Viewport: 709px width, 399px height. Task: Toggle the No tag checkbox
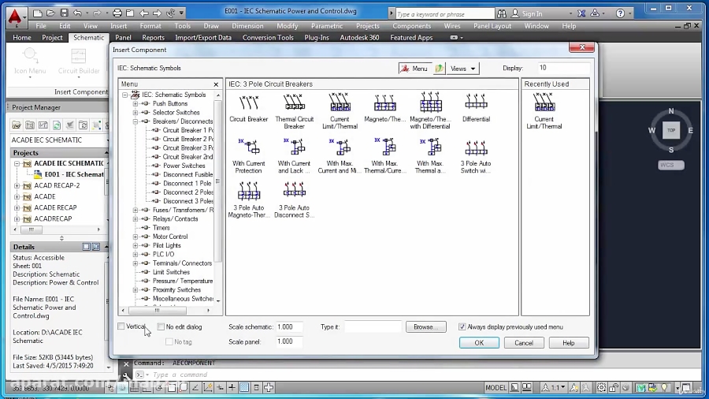click(169, 342)
